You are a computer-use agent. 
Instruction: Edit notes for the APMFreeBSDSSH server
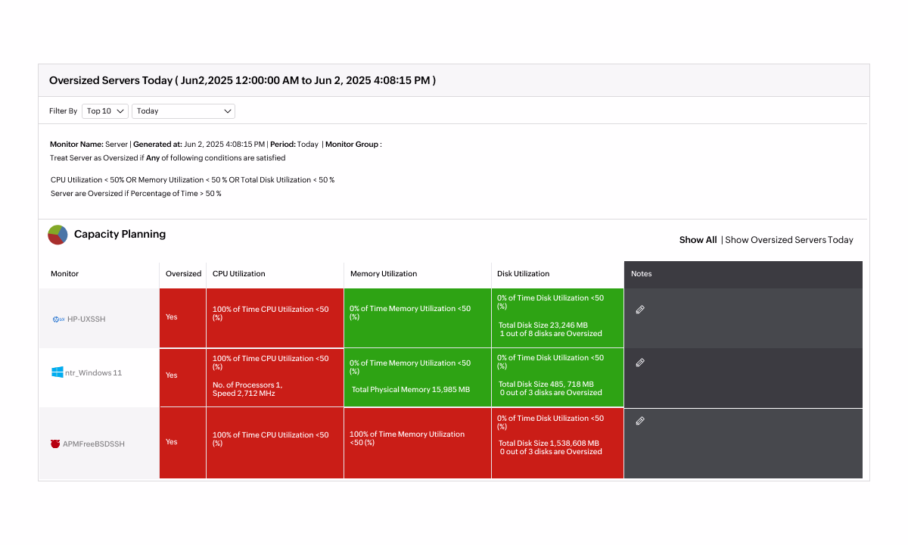pyautogui.click(x=640, y=421)
